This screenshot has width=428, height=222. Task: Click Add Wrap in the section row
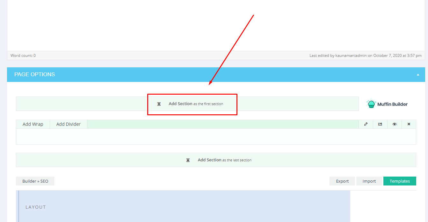(x=33, y=124)
